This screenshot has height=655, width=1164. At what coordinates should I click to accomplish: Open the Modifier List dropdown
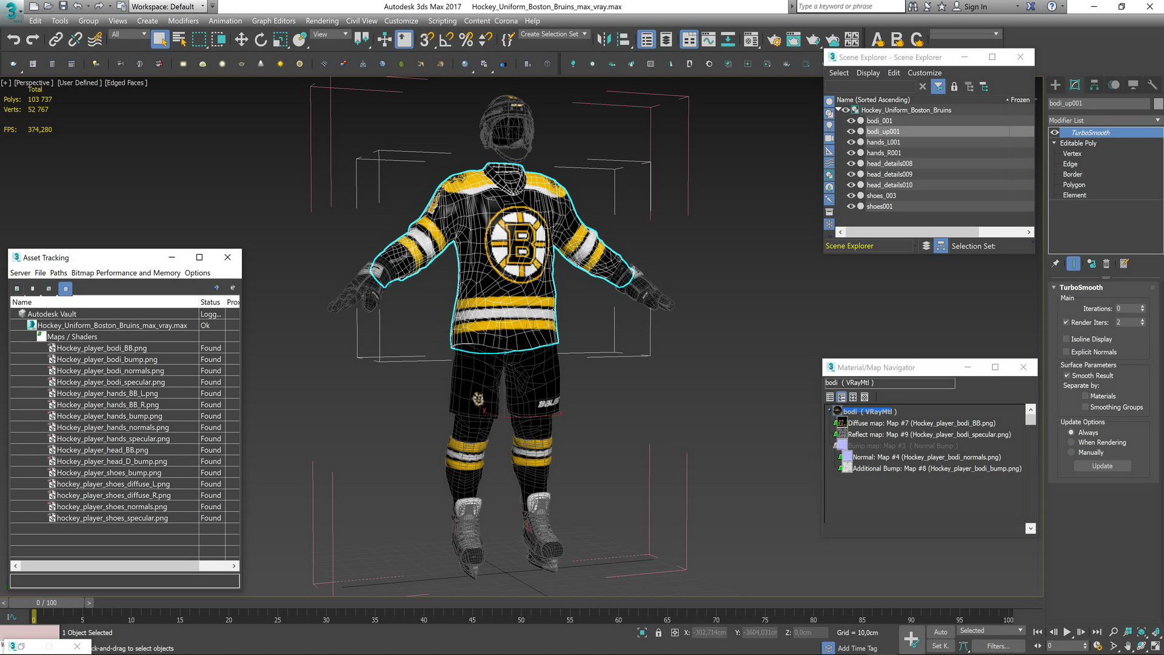(x=1105, y=120)
